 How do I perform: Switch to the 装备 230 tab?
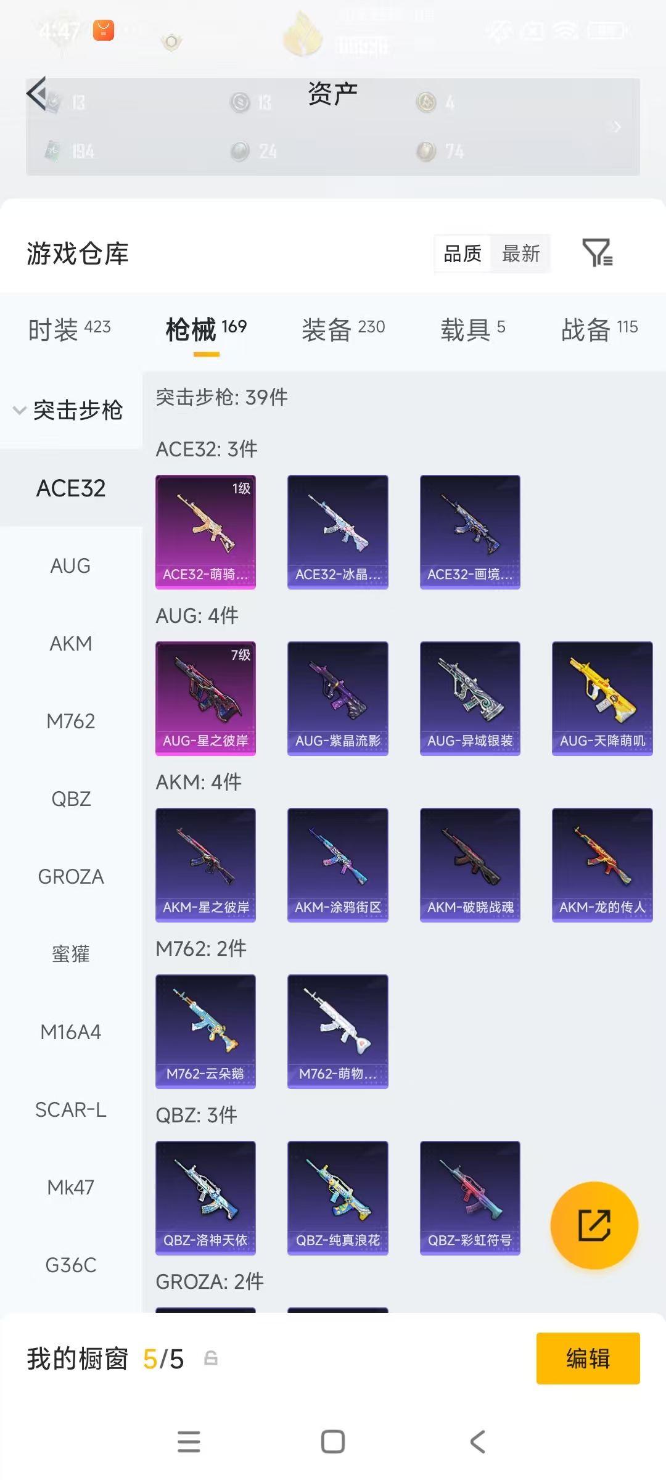click(x=343, y=329)
